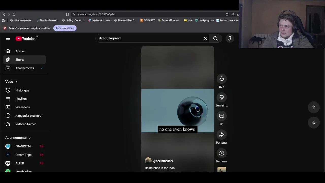Open the 'Sélection des candi...' bookmark
The height and width of the screenshot is (183, 325).
click(47, 20)
